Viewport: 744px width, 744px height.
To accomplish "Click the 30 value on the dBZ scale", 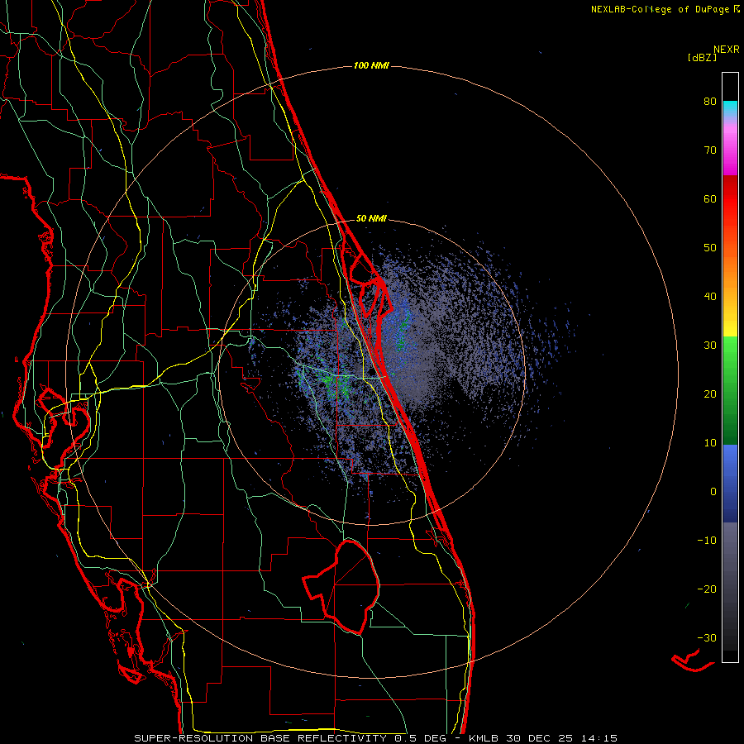I will tap(710, 345).
